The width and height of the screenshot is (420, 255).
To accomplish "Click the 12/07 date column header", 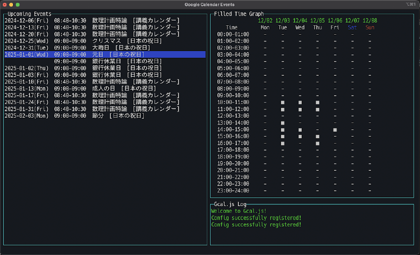I will point(352,21).
